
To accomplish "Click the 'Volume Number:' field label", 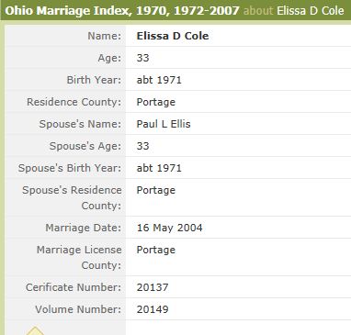I will (x=78, y=309).
